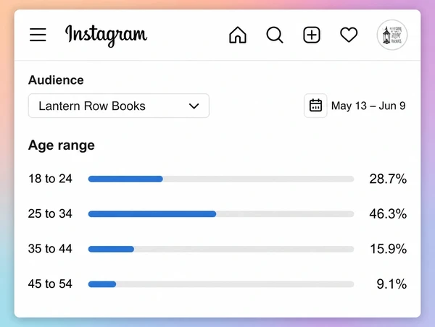Click the 25 to 34 label
The width and height of the screenshot is (435, 327).
click(x=50, y=213)
